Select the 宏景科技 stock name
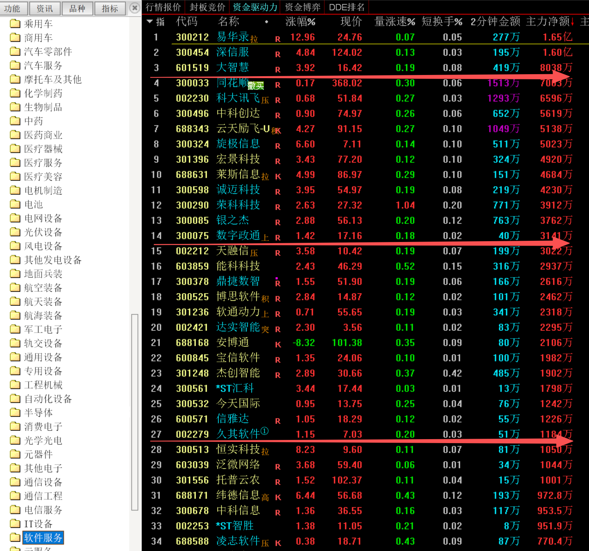 tap(238, 159)
